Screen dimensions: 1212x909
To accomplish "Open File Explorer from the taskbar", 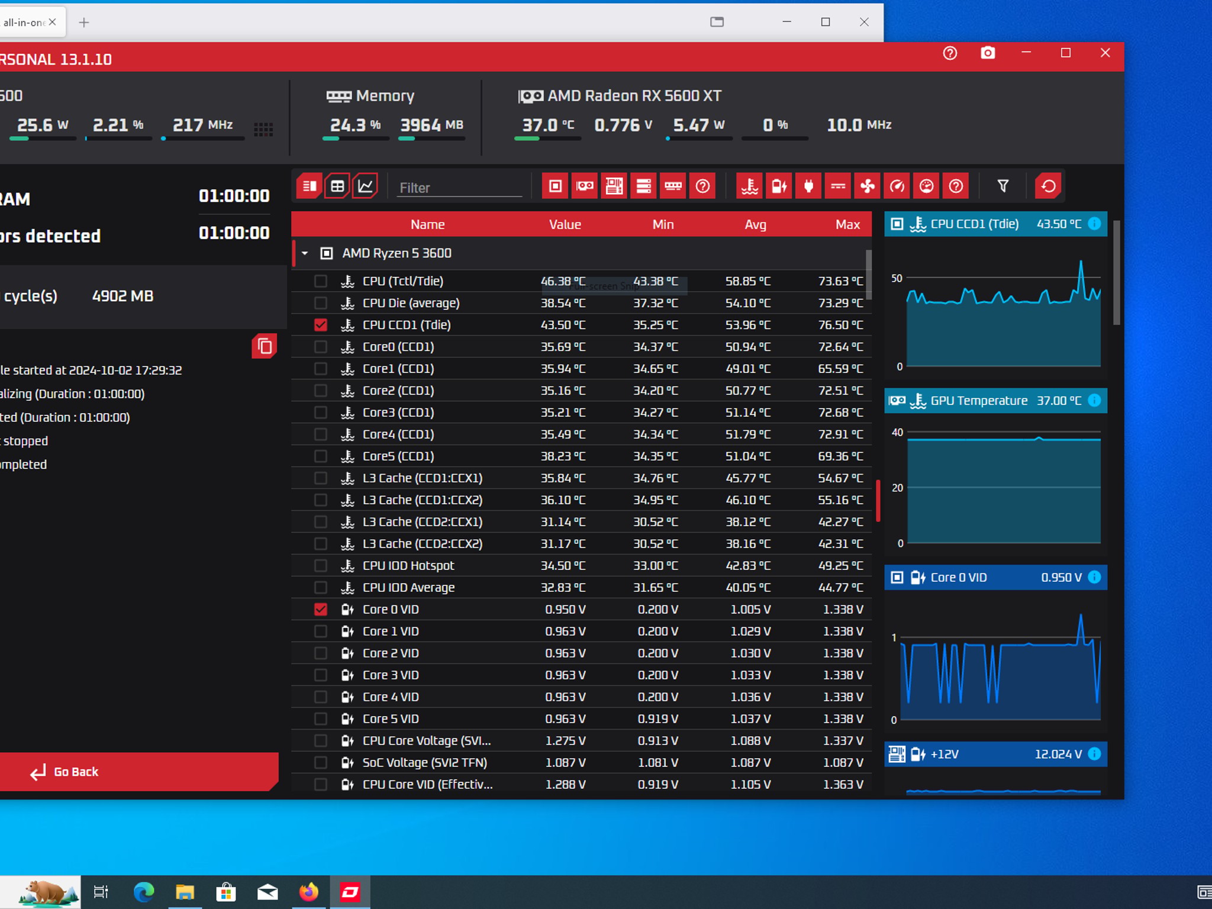I will pyautogui.click(x=185, y=892).
